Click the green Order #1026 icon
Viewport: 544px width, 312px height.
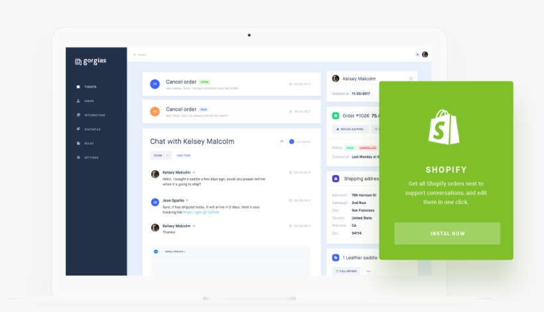point(336,116)
